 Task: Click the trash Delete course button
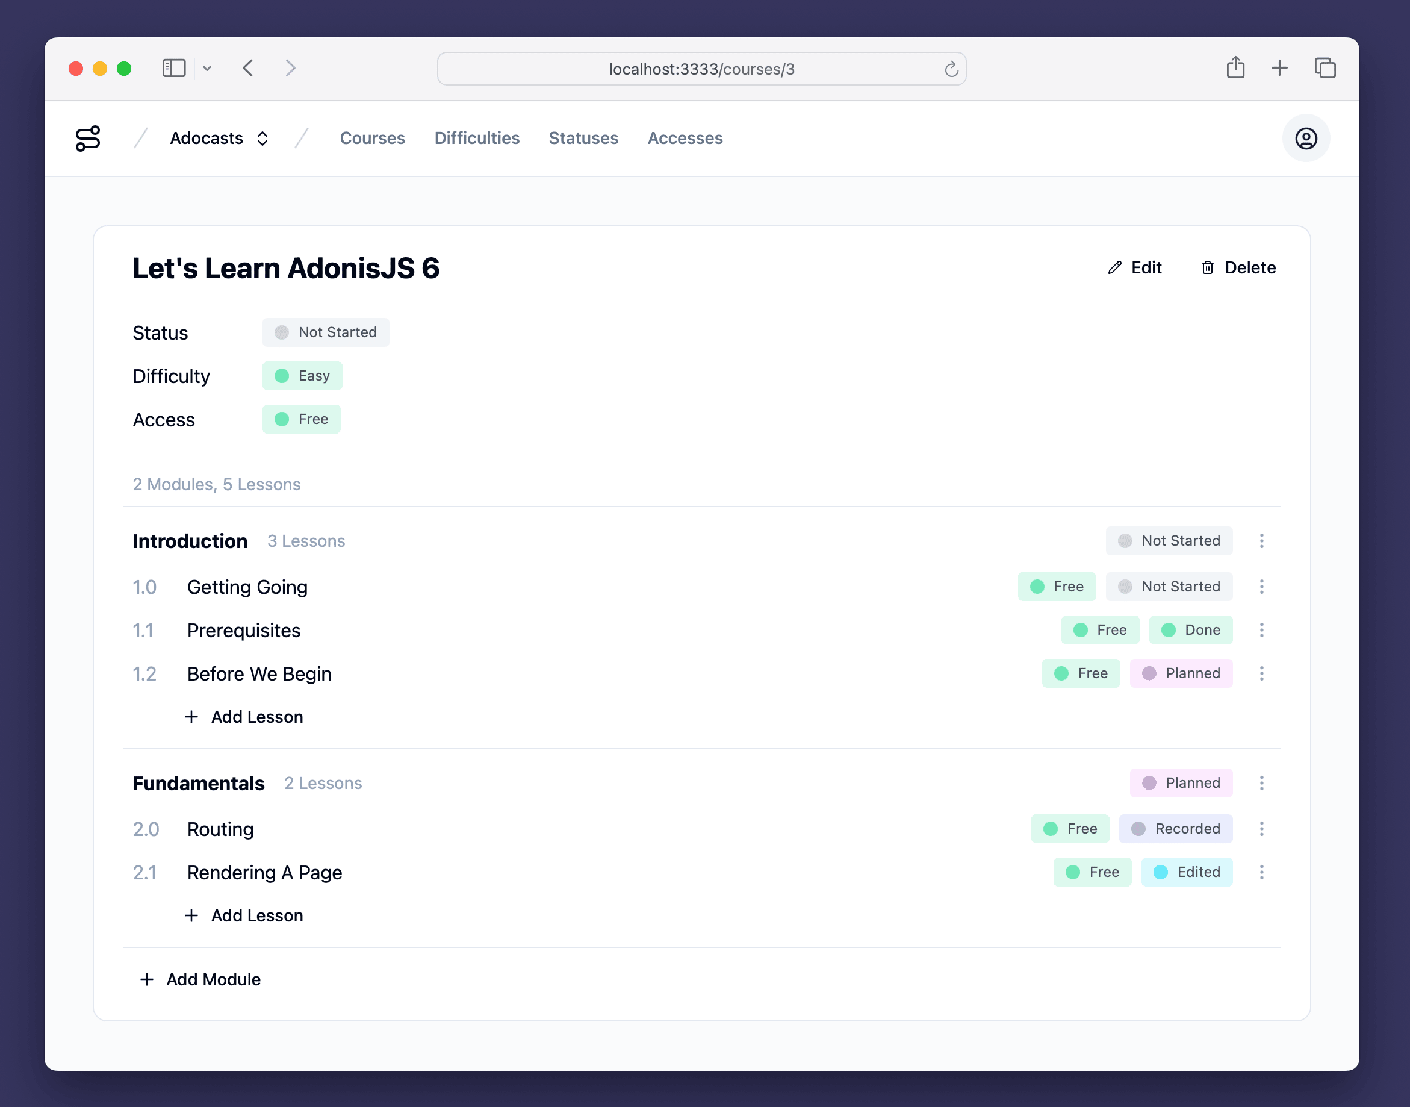(1238, 267)
